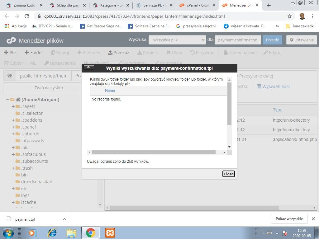Expand the .cpaddons folder
Viewport: 319px width, 239px height.
click(x=13, y=120)
